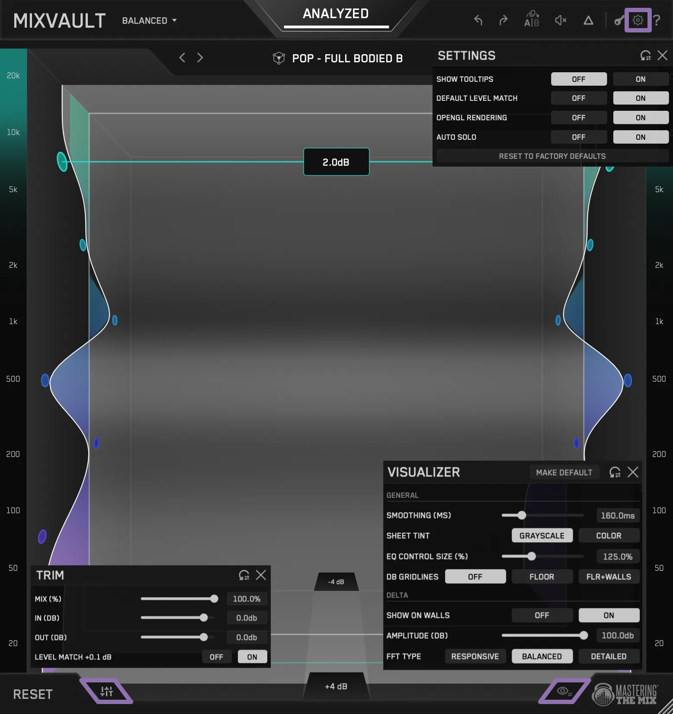Close the Visualizer panel
This screenshot has height=714, width=673.
[633, 472]
